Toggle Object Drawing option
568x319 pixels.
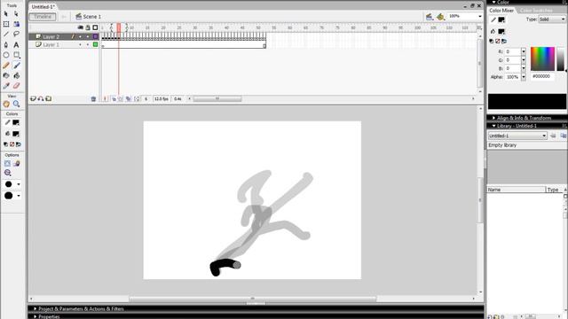click(x=7, y=163)
